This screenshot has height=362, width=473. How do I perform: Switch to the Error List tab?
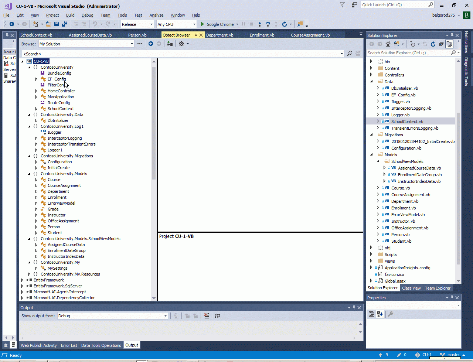(x=69, y=345)
